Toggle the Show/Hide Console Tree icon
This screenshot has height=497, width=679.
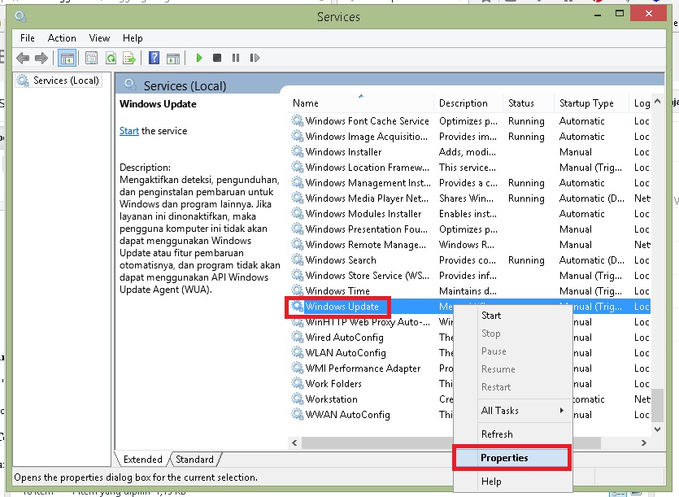tap(67, 57)
